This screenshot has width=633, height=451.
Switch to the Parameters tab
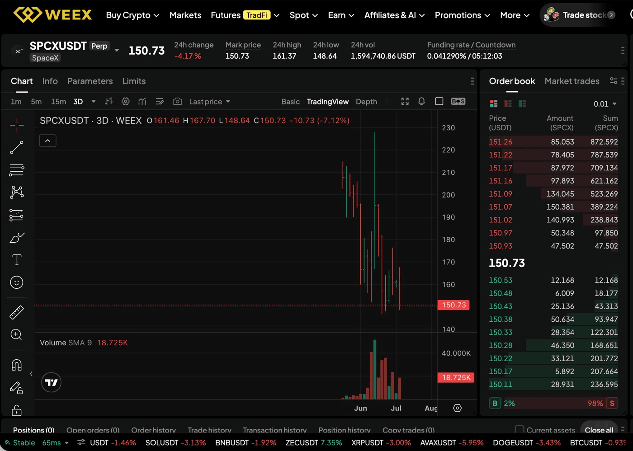point(90,81)
